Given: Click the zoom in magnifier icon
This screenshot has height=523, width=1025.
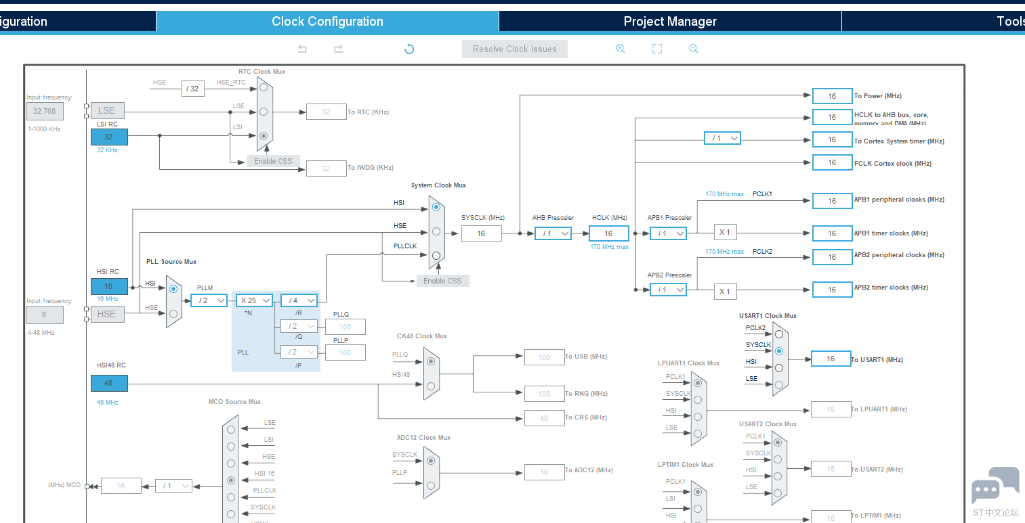Looking at the screenshot, I should [620, 49].
